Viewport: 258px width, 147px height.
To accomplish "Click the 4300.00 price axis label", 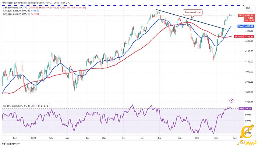I will click(249, 41).
